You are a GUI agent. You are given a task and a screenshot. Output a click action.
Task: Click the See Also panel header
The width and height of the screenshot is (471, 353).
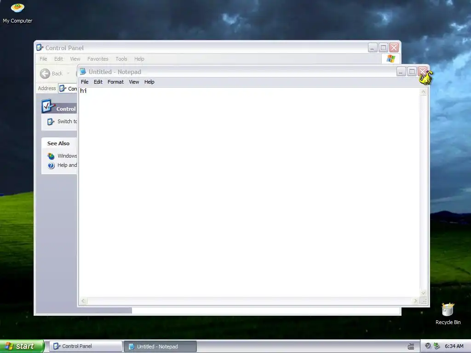tap(59, 143)
